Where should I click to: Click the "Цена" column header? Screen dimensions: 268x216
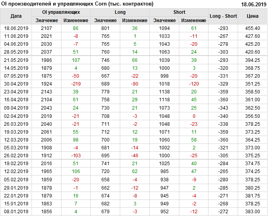pyautogui.click(x=253, y=16)
